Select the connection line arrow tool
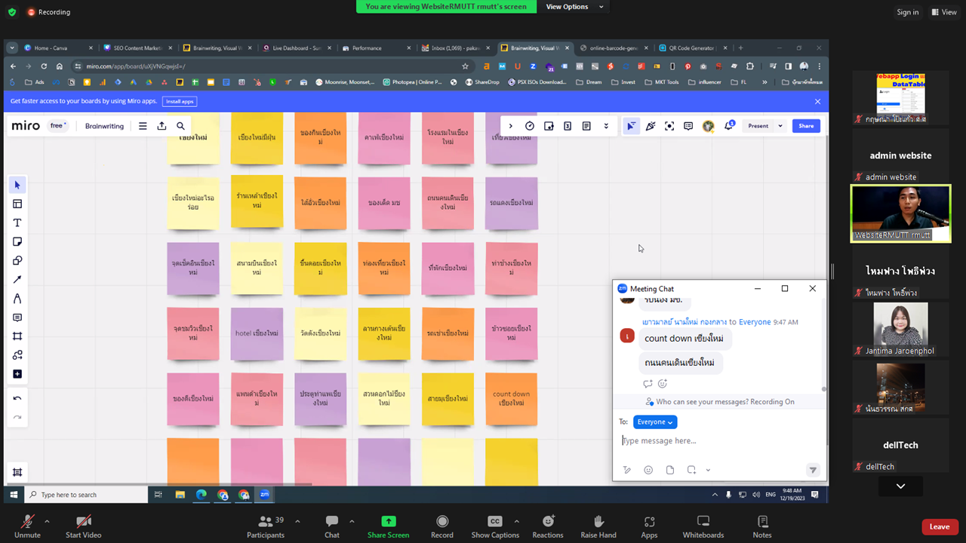The width and height of the screenshot is (966, 543). pyautogui.click(x=17, y=279)
